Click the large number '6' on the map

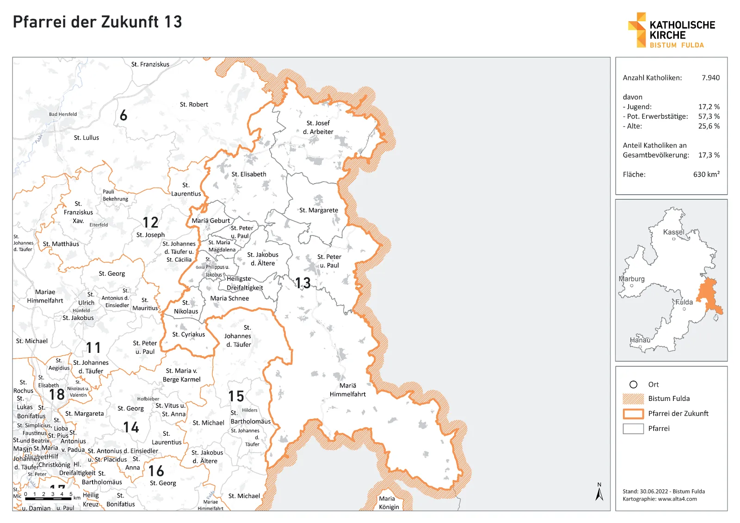tap(123, 115)
